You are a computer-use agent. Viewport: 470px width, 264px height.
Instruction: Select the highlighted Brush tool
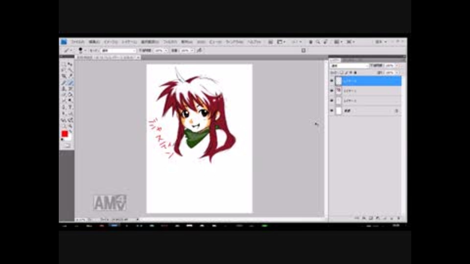click(70, 83)
